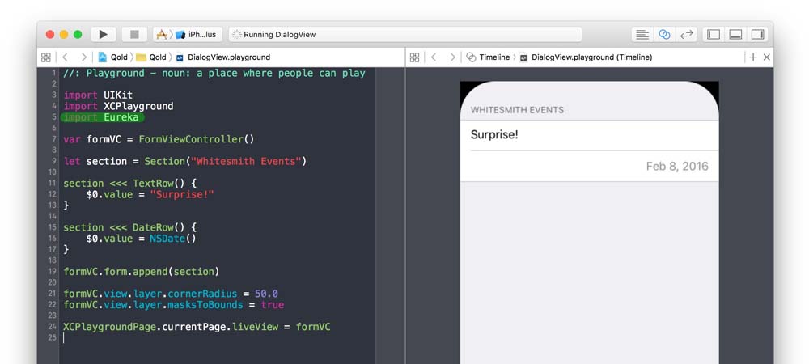Click line number 25 in gutter
The image size is (809, 364).
pos(52,337)
